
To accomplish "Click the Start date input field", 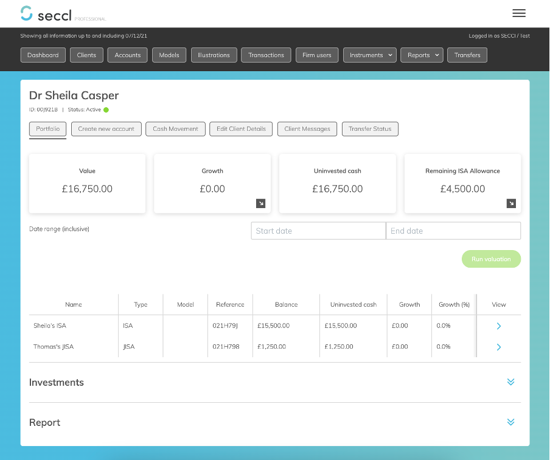I will tap(318, 231).
